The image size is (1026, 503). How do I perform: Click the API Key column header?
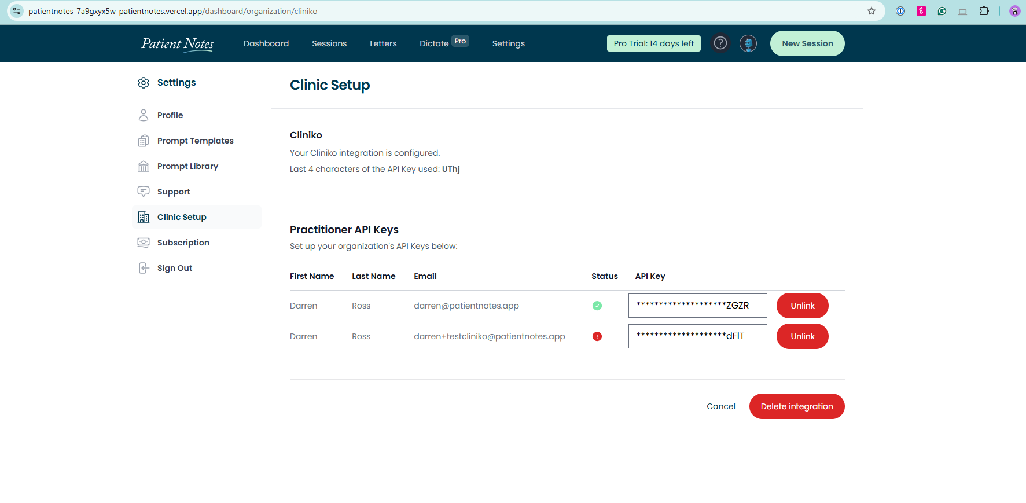[x=650, y=276]
